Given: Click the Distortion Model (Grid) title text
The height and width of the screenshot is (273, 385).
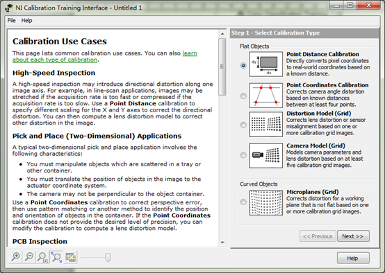Looking at the screenshot, I should click(319, 114).
